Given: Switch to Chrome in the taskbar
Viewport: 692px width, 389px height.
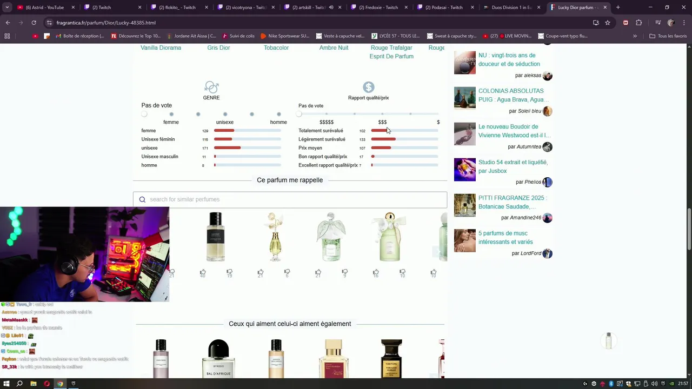Looking at the screenshot, I should point(60,384).
